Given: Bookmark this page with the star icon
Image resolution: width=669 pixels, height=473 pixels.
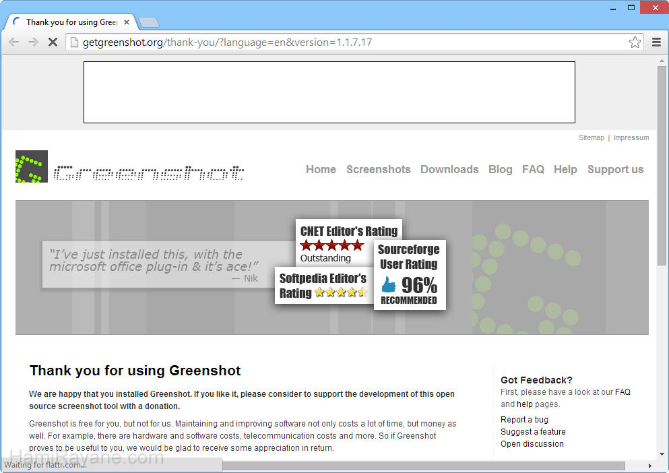Looking at the screenshot, I should click(635, 42).
